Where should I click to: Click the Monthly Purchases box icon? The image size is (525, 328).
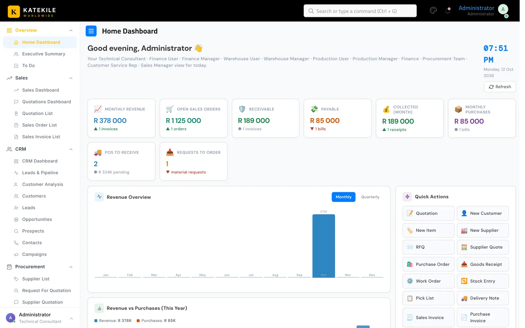point(458,109)
